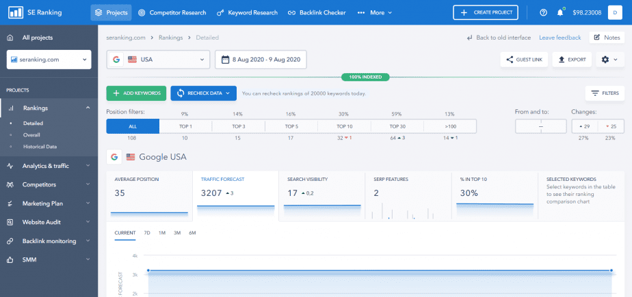Open the USA search engine dropdown
Screen dimensions: 632x297
[x=159, y=59]
